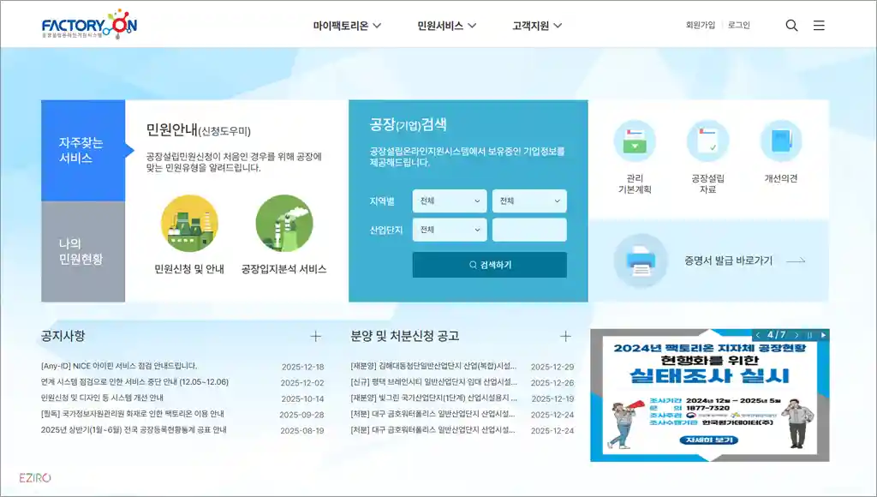Expand the 공지사항 list with the plus
This screenshot has width=877, height=497.
pyautogui.click(x=317, y=335)
